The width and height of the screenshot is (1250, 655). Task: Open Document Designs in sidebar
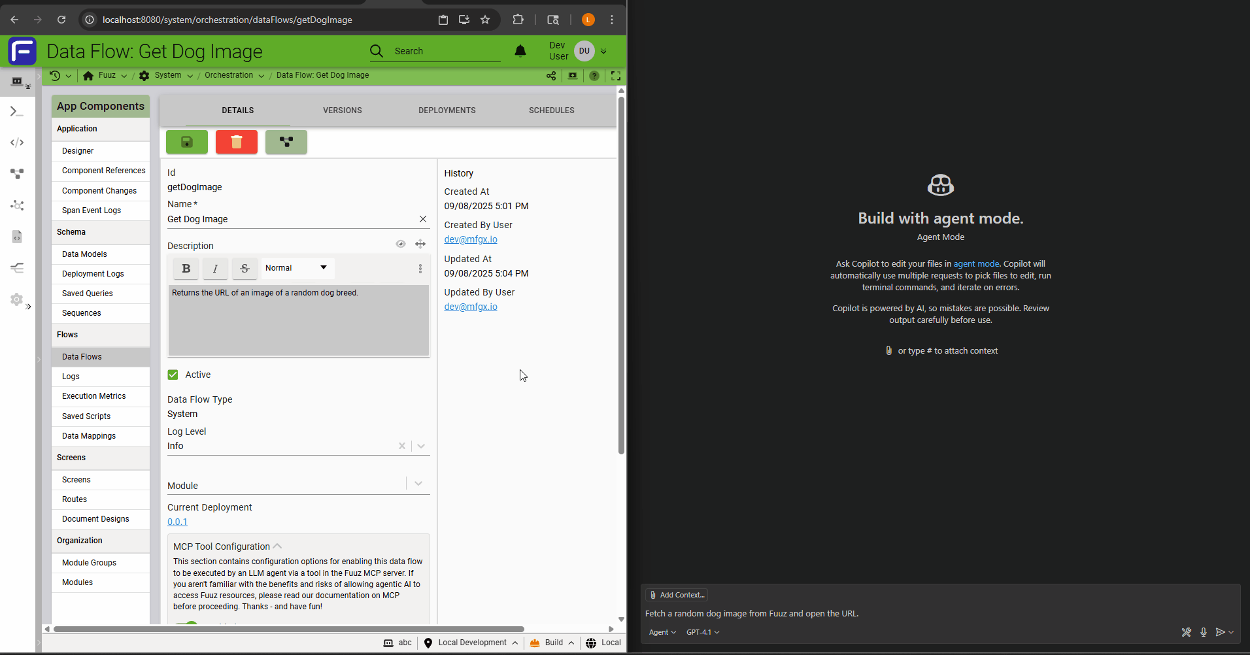point(101,519)
